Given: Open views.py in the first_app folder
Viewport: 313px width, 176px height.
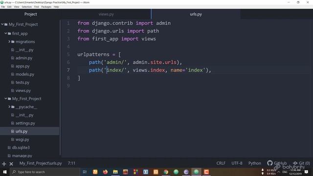Looking at the screenshot, I should coord(23,90).
